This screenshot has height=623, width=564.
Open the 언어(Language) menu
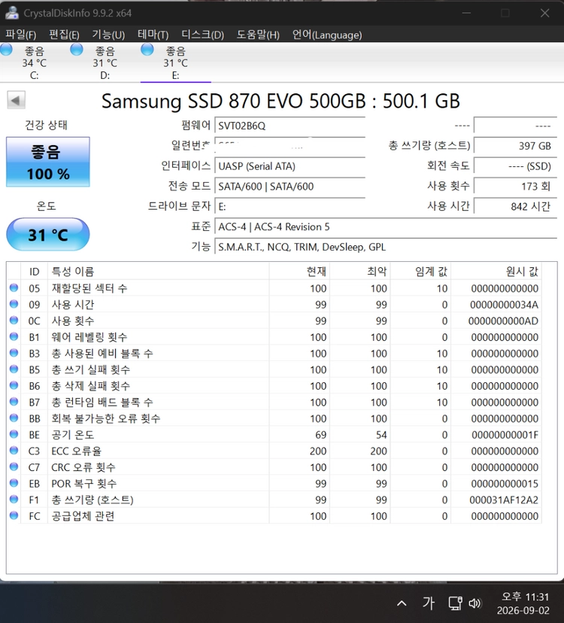pyautogui.click(x=327, y=35)
